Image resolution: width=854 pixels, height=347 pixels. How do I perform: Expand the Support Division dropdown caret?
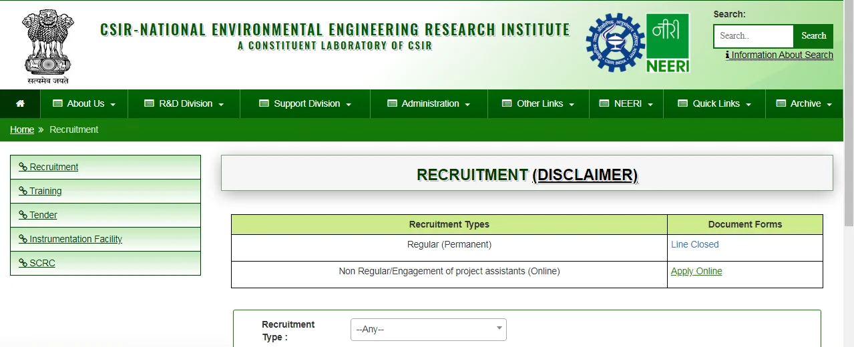(x=349, y=105)
